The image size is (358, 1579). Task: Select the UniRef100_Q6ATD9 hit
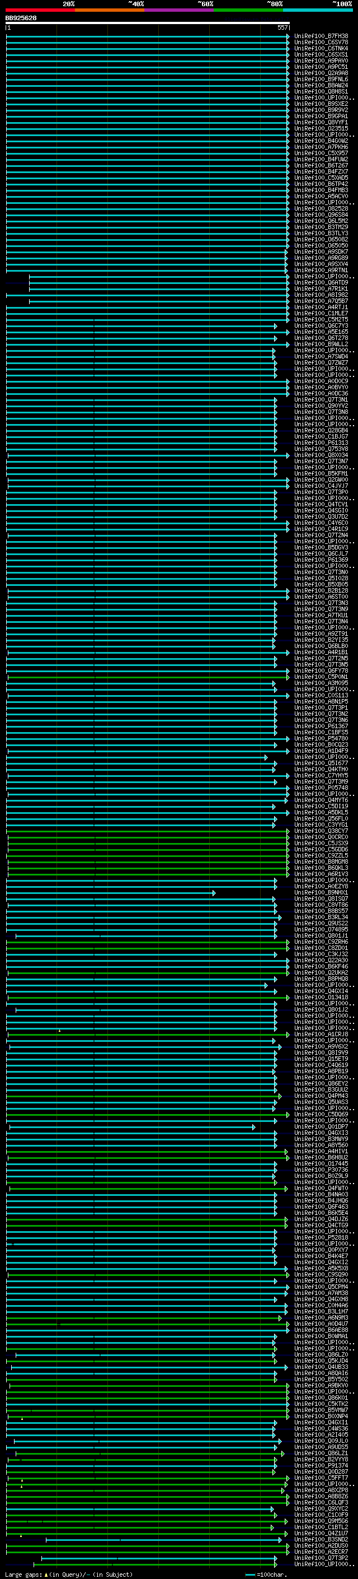[321, 282]
